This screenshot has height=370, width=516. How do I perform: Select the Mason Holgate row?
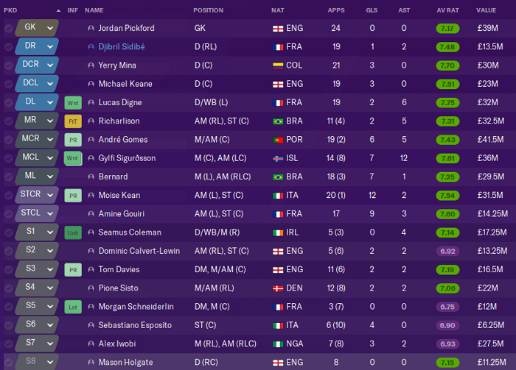[x=258, y=362]
